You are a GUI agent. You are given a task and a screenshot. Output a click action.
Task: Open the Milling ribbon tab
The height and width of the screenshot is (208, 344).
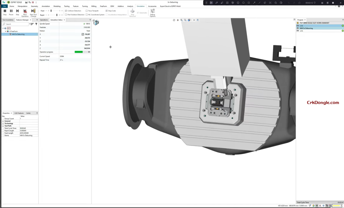[93, 6]
